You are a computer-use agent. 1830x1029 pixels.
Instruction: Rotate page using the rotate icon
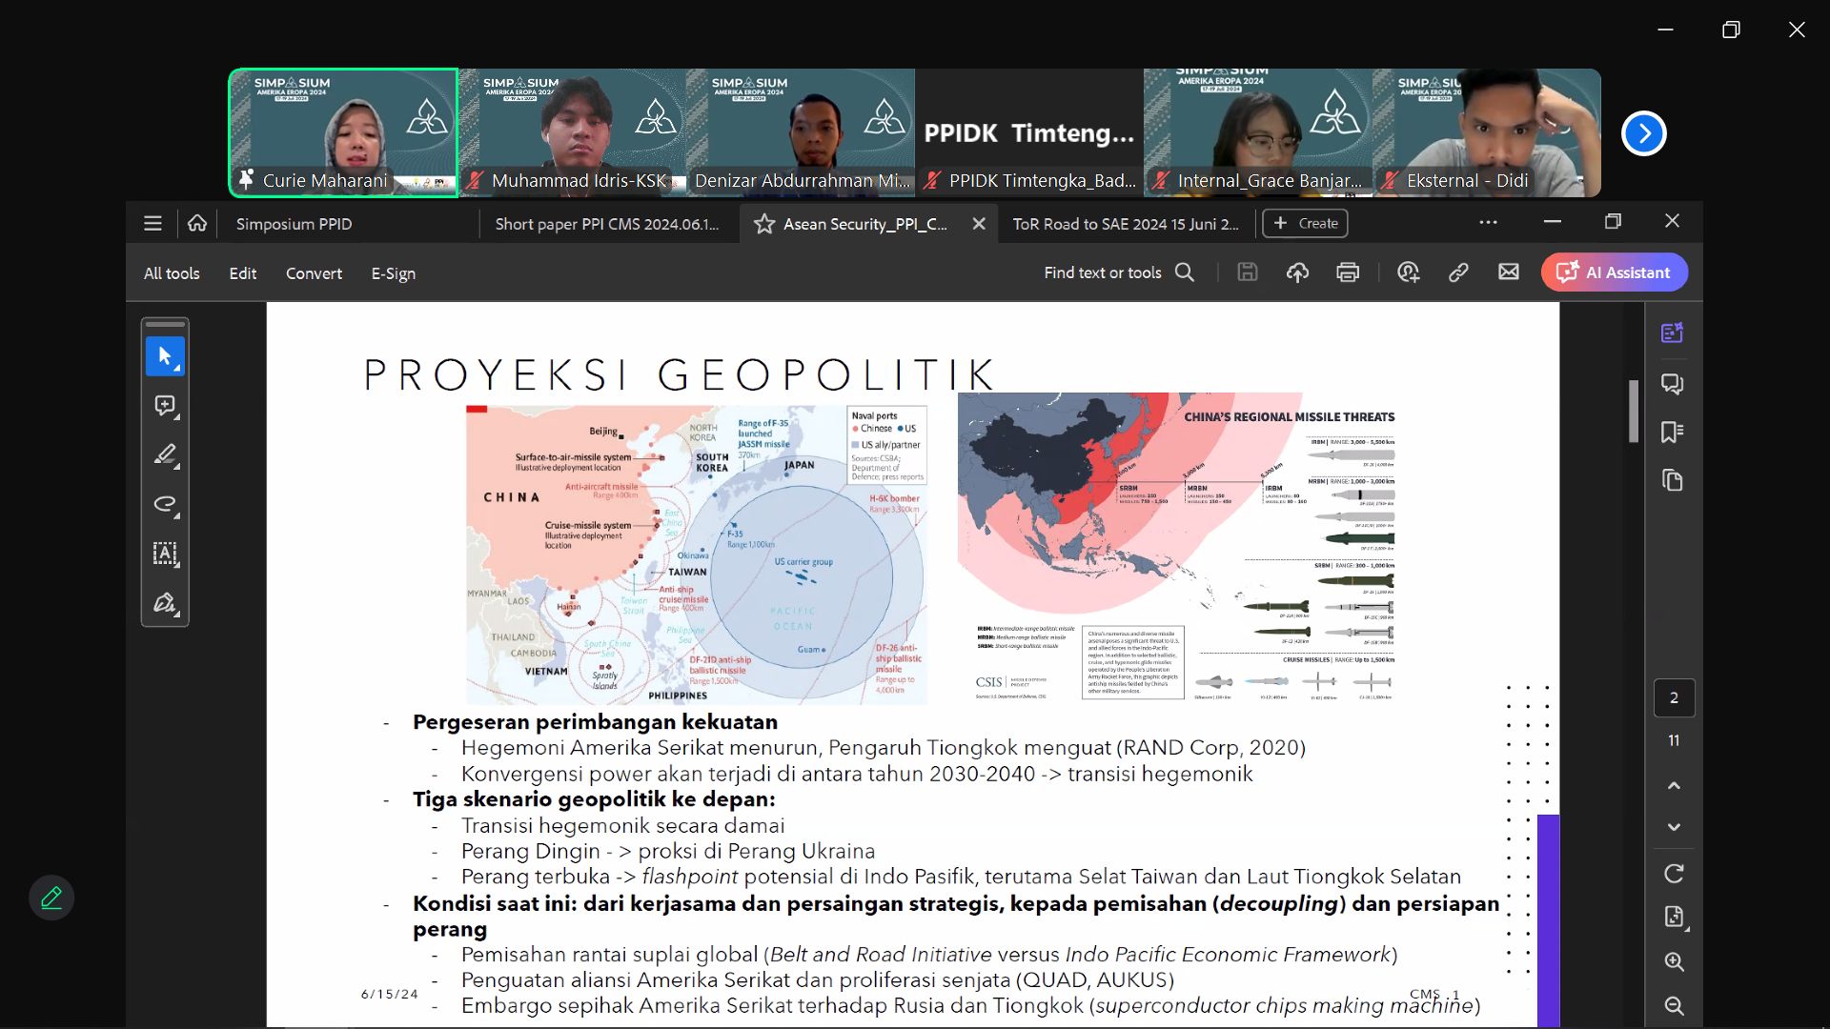pos(1674,873)
